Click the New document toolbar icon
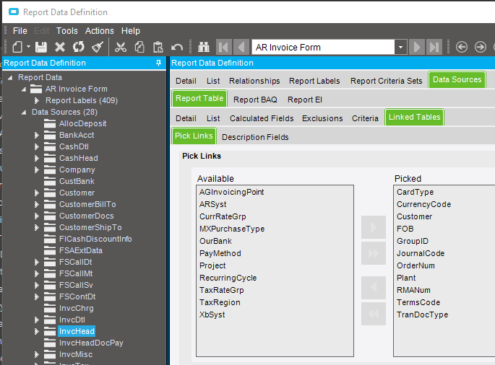495x365 pixels. [x=17, y=48]
